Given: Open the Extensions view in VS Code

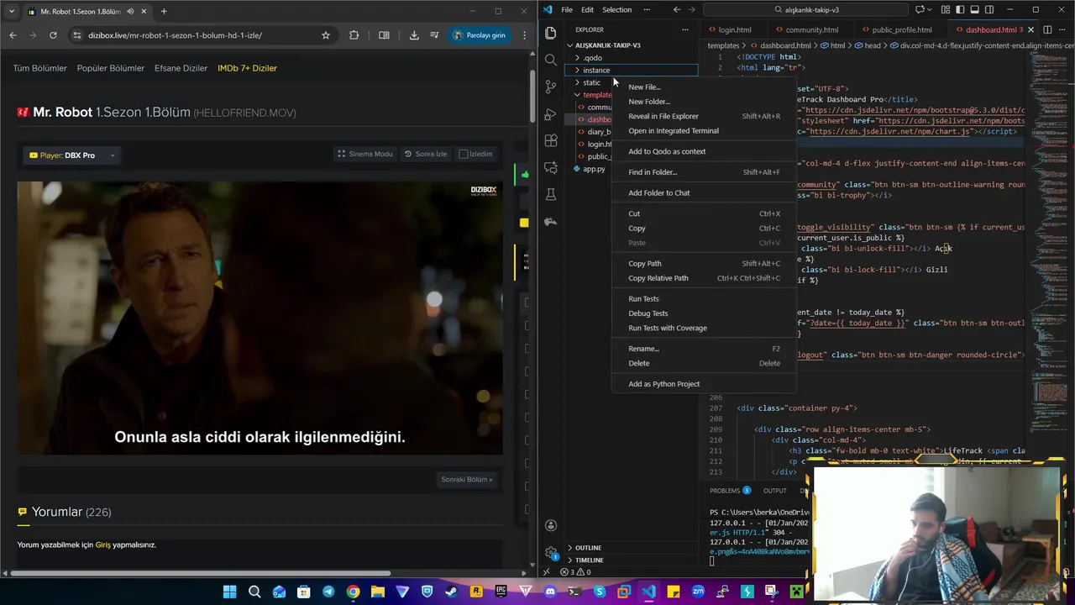Looking at the screenshot, I should point(551,140).
